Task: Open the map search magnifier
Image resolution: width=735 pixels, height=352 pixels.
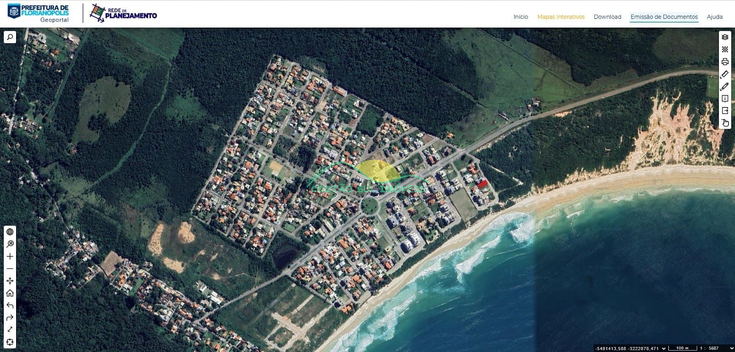Action: tap(10, 37)
